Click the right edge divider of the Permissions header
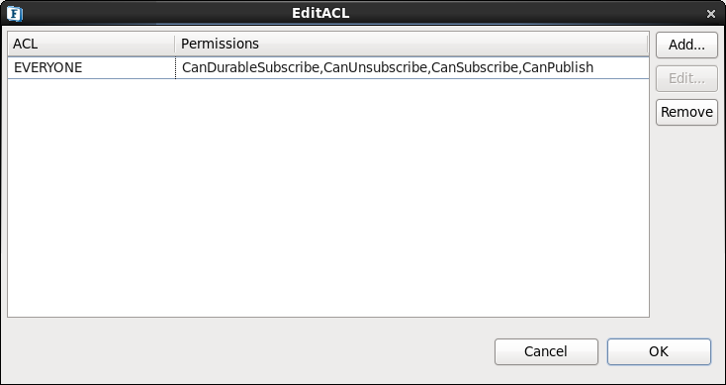Screen dimensions: 726x385 (x=647, y=44)
